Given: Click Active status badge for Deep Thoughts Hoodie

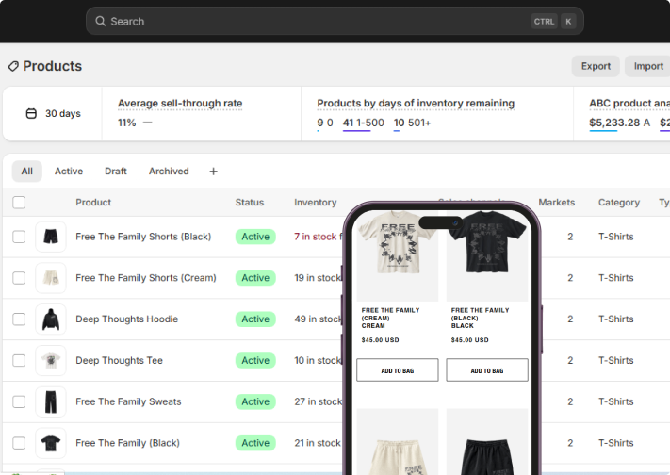Looking at the screenshot, I should point(255,319).
